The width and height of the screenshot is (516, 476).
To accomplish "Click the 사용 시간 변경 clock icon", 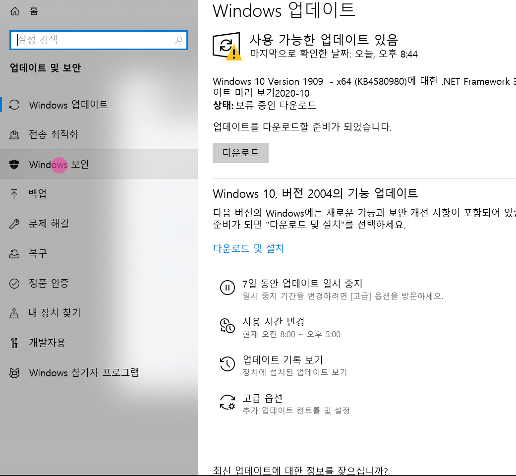I will coord(227,326).
